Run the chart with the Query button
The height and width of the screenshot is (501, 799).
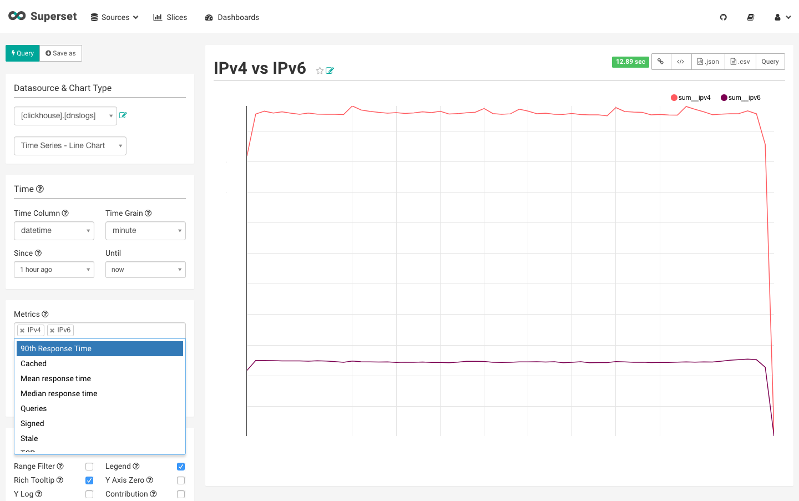pos(23,53)
